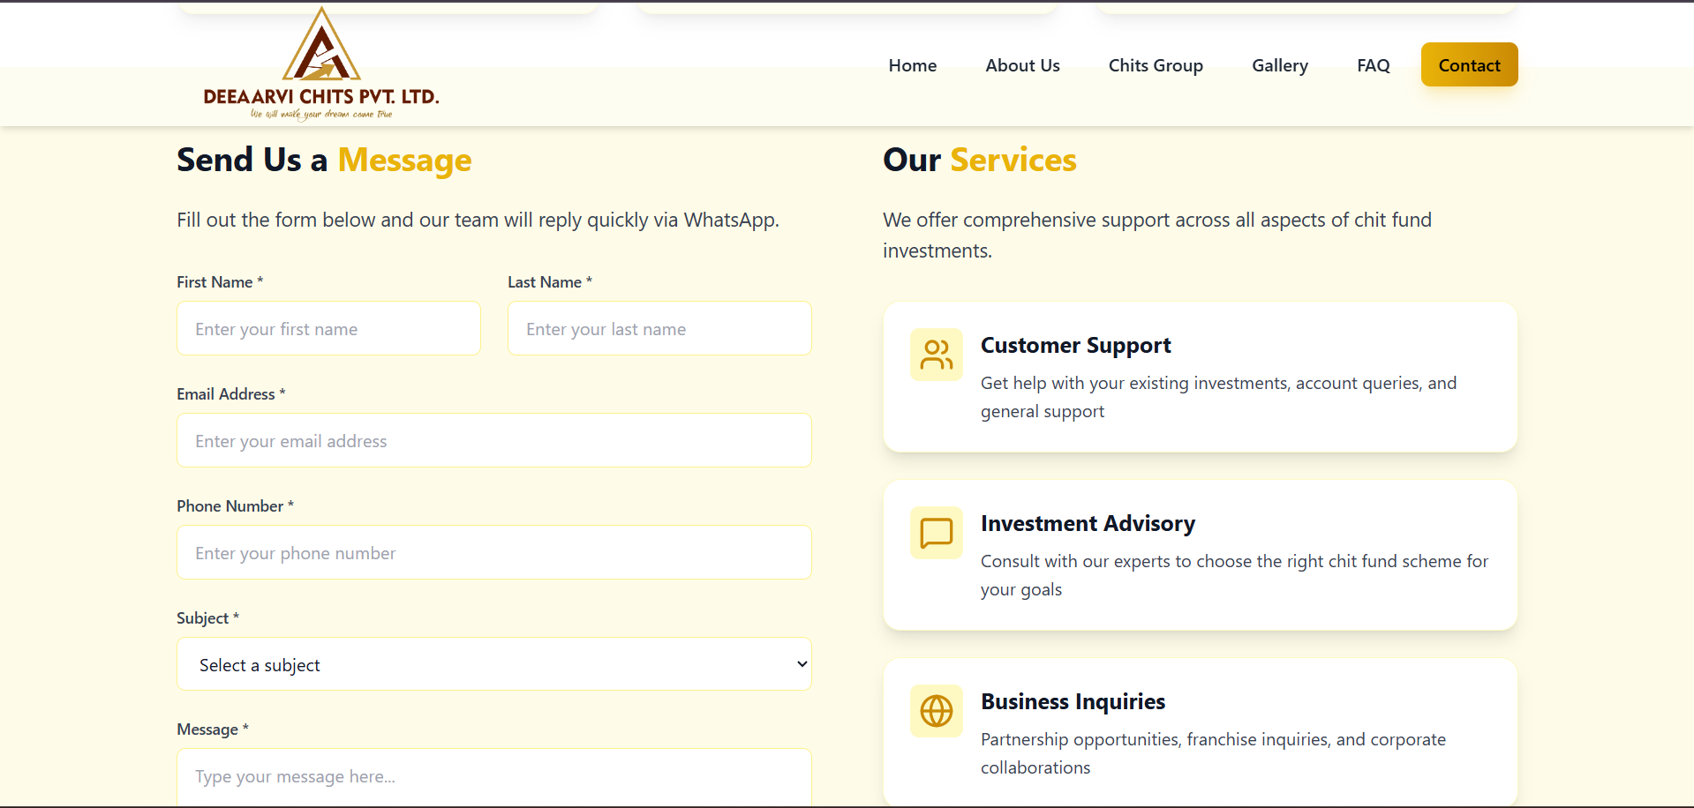
Task: Click the Deeaarvi Chits logo
Action: tap(321, 64)
